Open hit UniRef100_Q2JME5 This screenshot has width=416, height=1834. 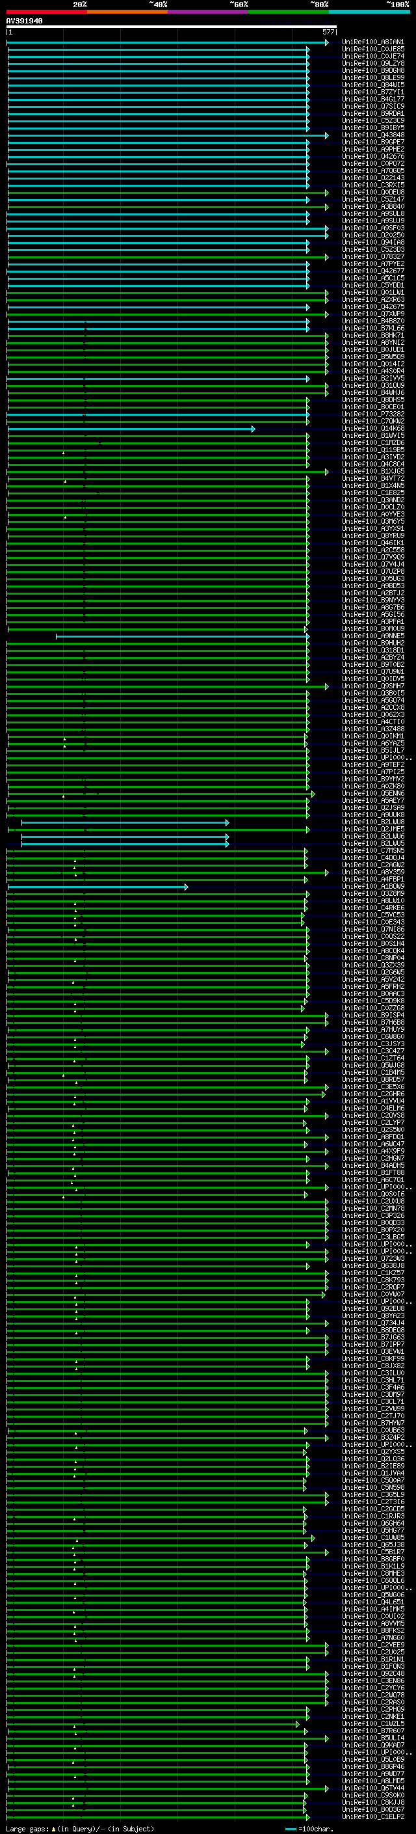[x=372, y=829]
